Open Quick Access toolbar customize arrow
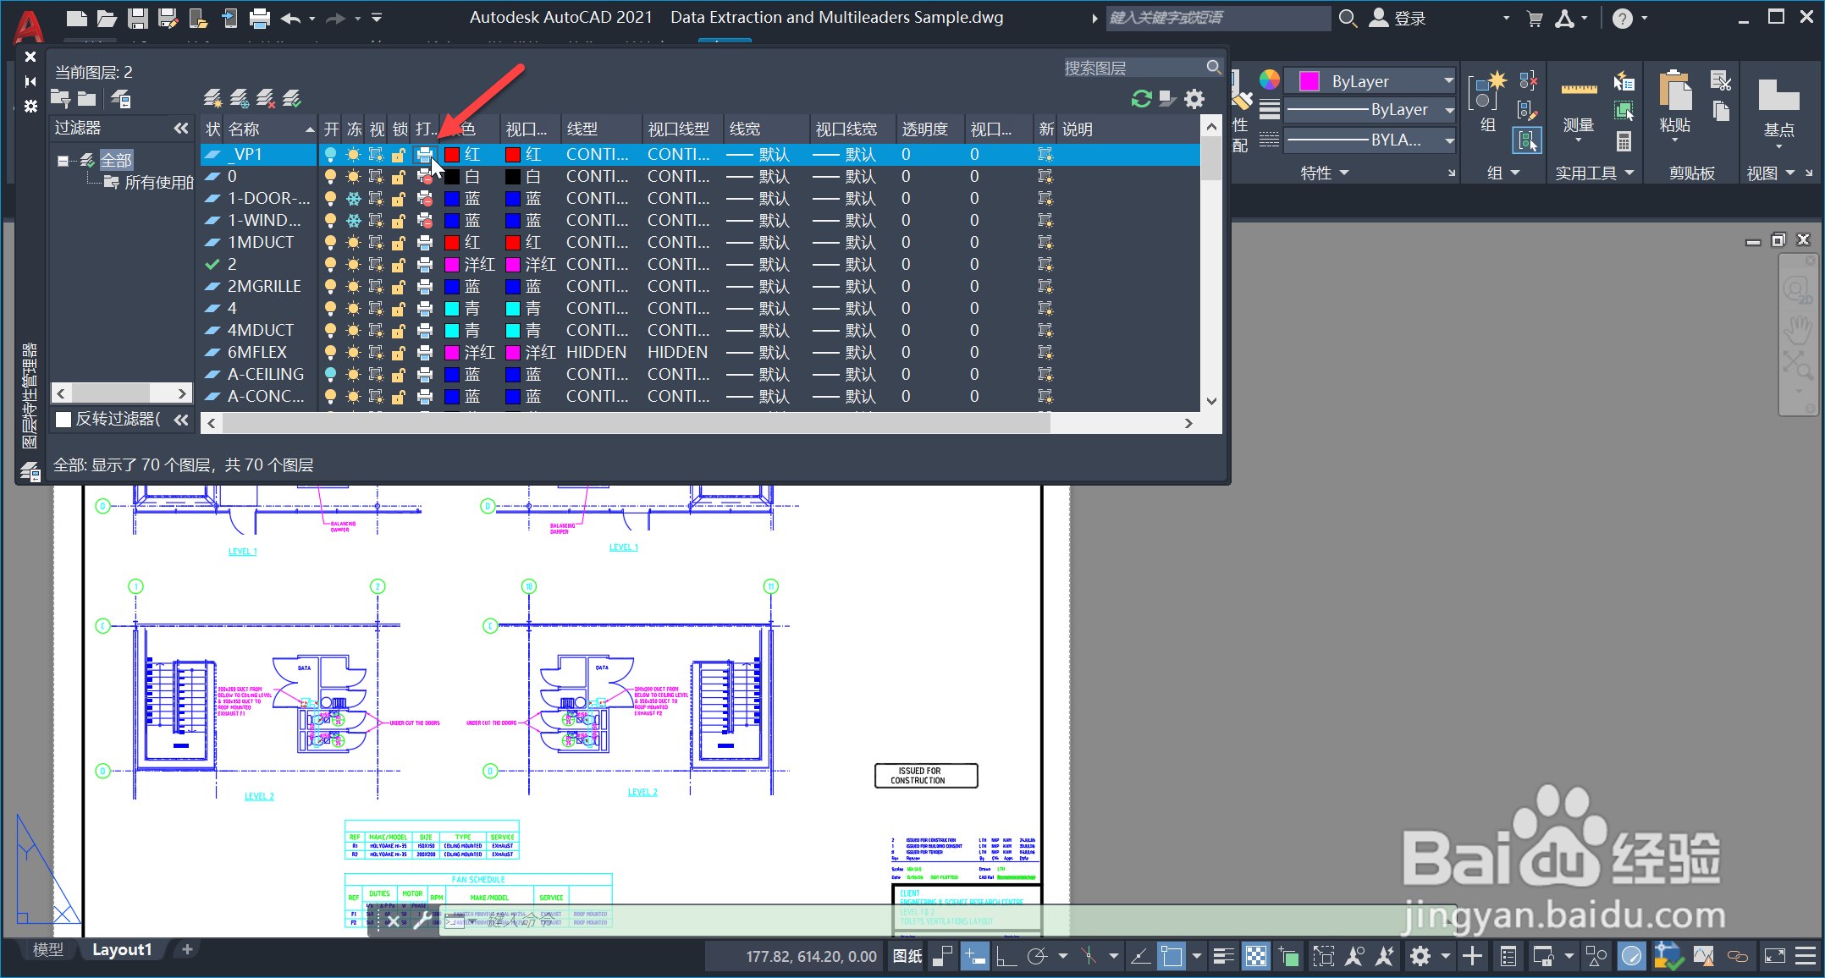The width and height of the screenshot is (1825, 978). pos(377,18)
